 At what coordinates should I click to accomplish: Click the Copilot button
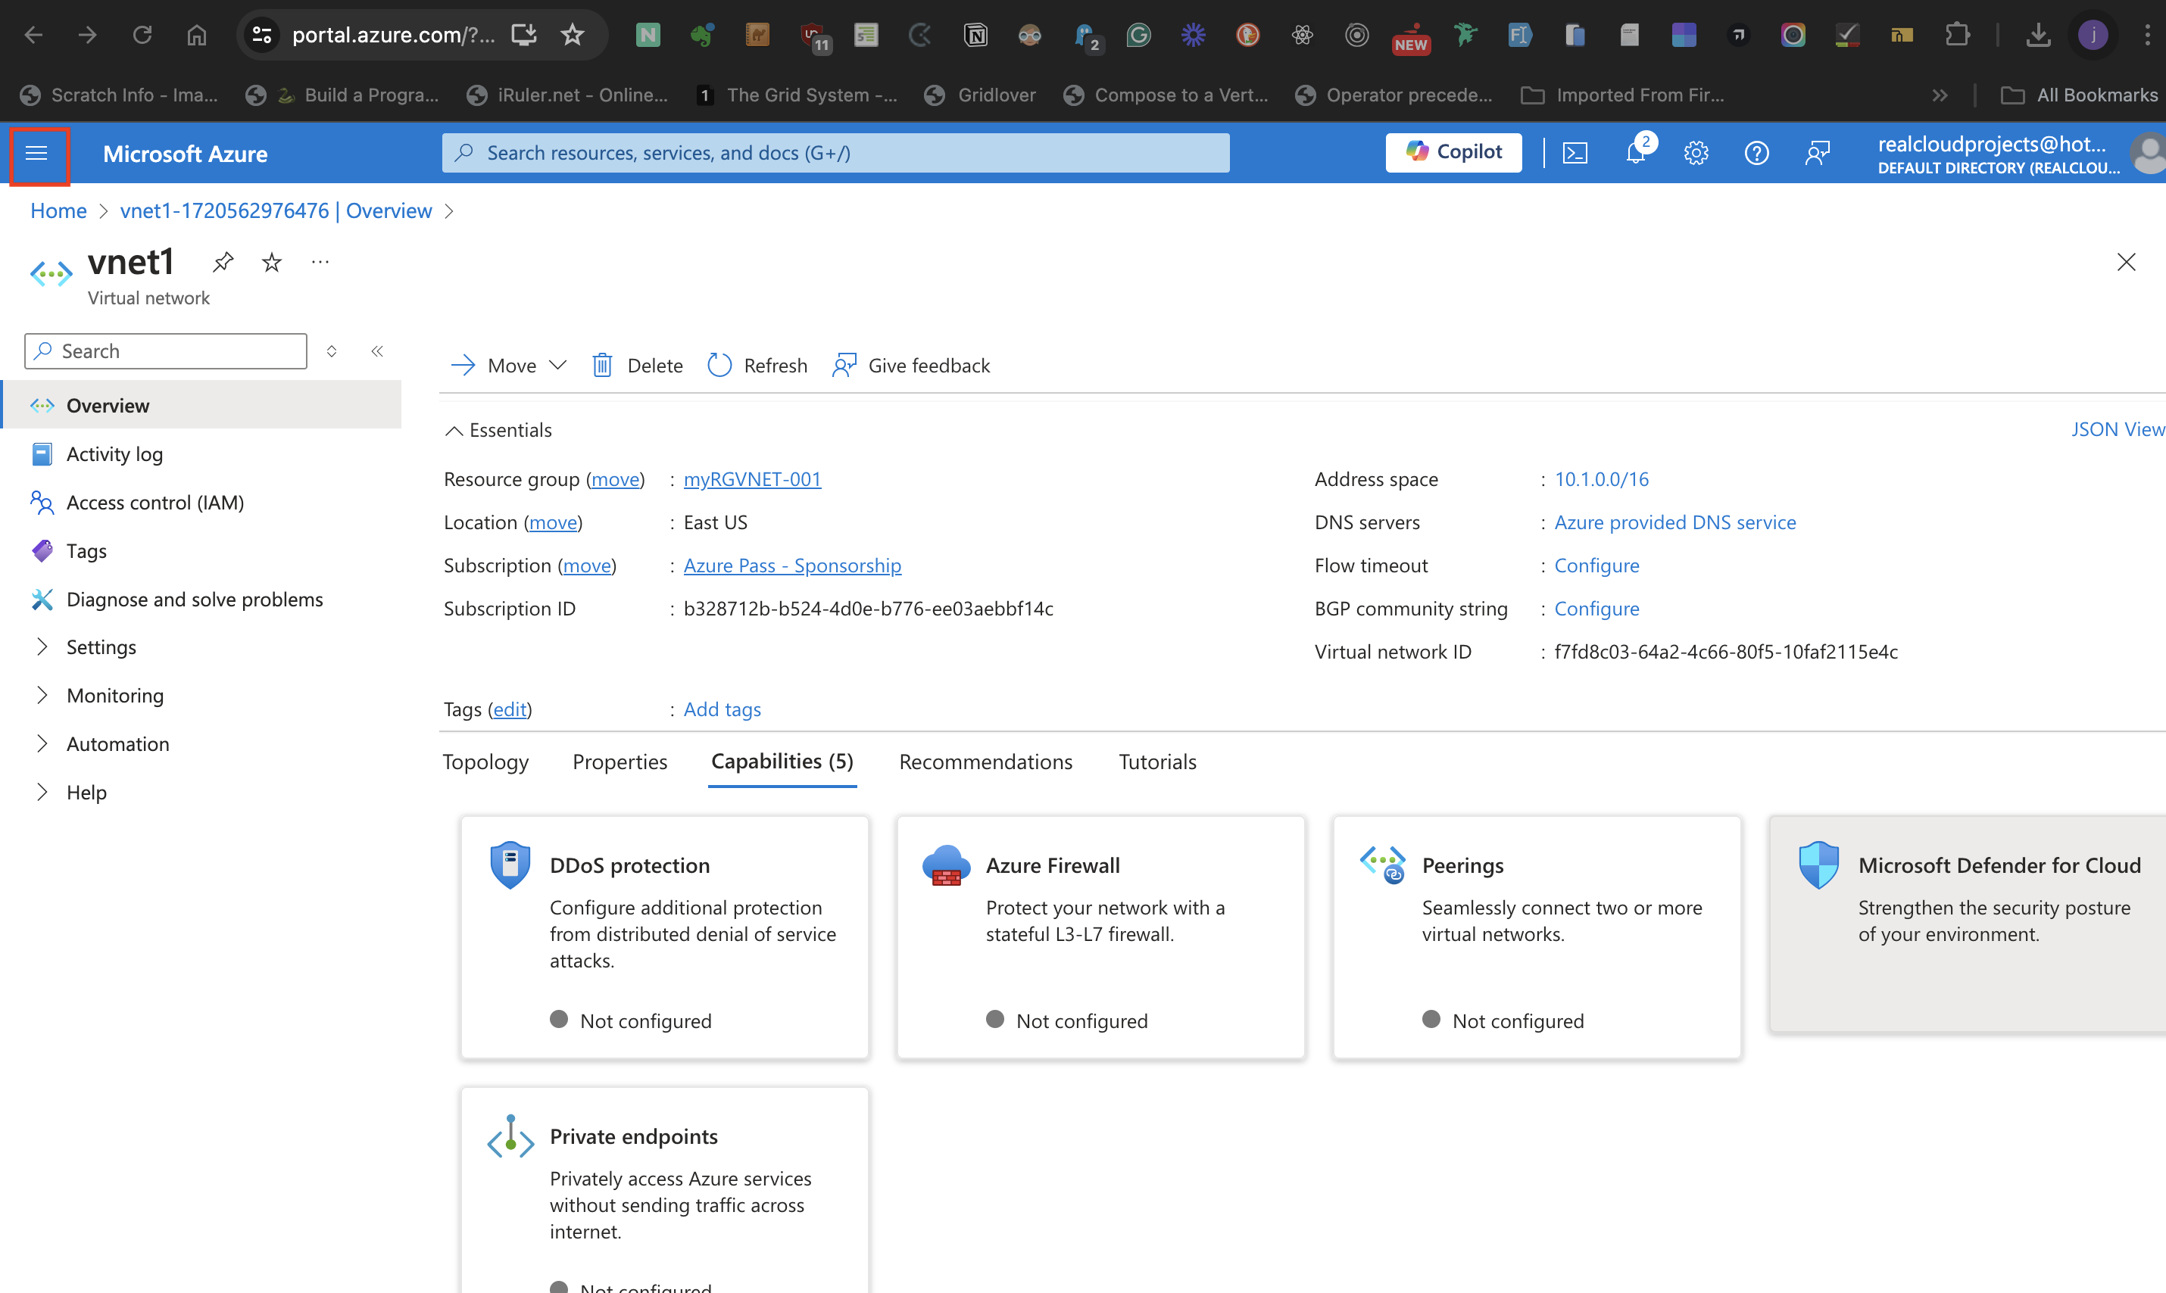[1454, 152]
